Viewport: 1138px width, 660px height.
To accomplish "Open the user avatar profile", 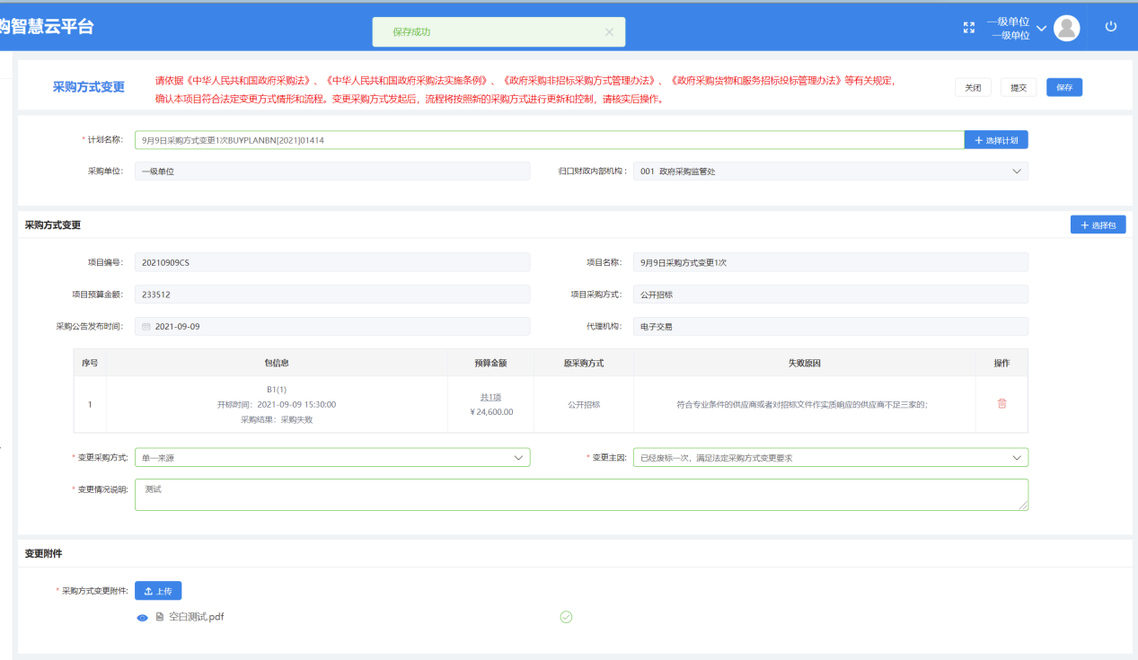I will point(1066,28).
